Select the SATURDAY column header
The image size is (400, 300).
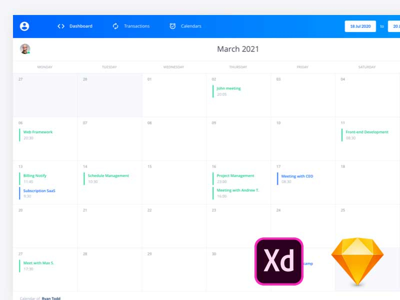click(x=367, y=67)
